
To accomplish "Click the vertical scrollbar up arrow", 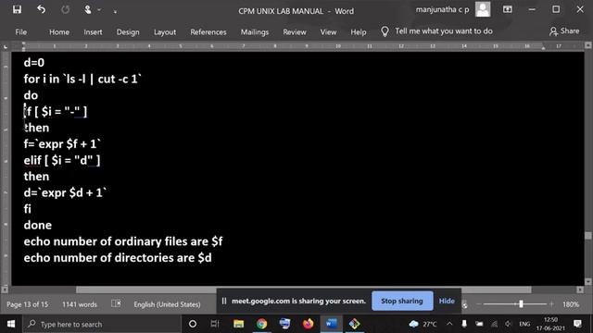I will pyautogui.click(x=587, y=45).
